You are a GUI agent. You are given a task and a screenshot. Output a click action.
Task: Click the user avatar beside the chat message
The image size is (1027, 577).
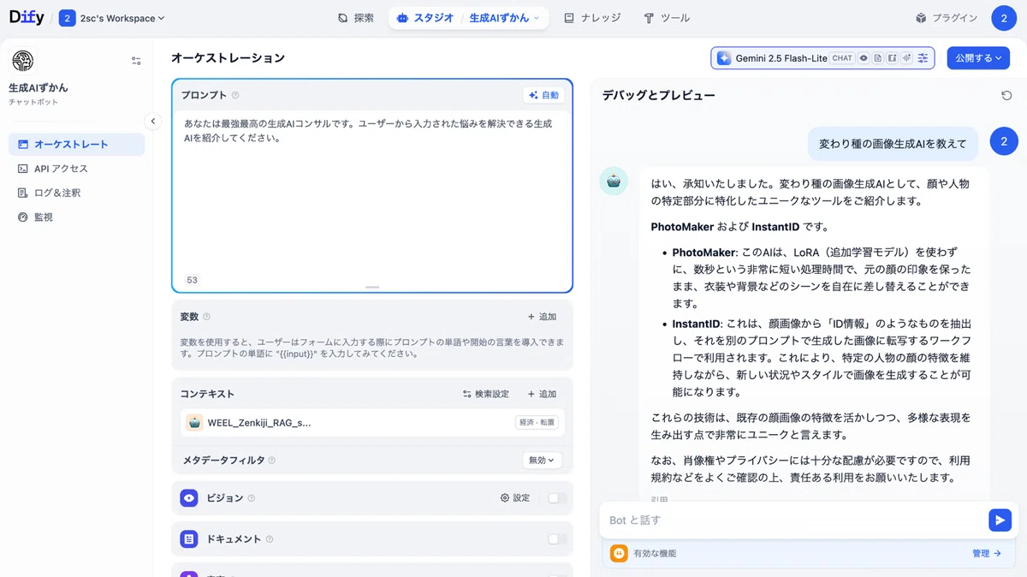(x=1004, y=142)
